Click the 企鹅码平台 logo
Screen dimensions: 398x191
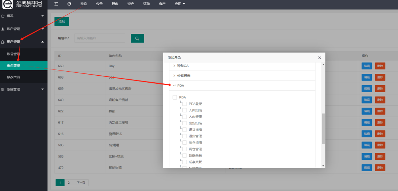coord(24,5)
